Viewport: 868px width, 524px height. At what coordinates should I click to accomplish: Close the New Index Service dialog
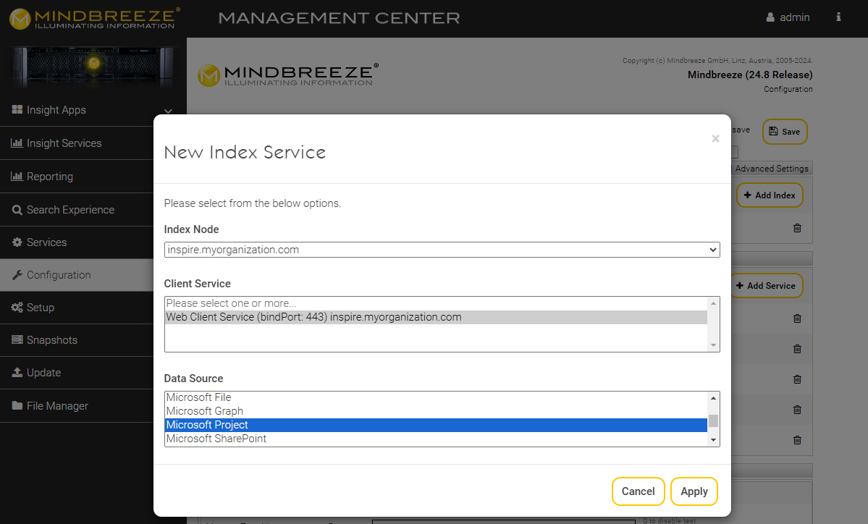tap(715, 138)
